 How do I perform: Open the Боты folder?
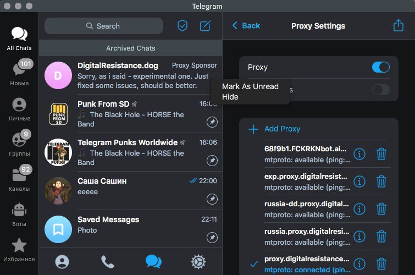click(x=19, y=215)
